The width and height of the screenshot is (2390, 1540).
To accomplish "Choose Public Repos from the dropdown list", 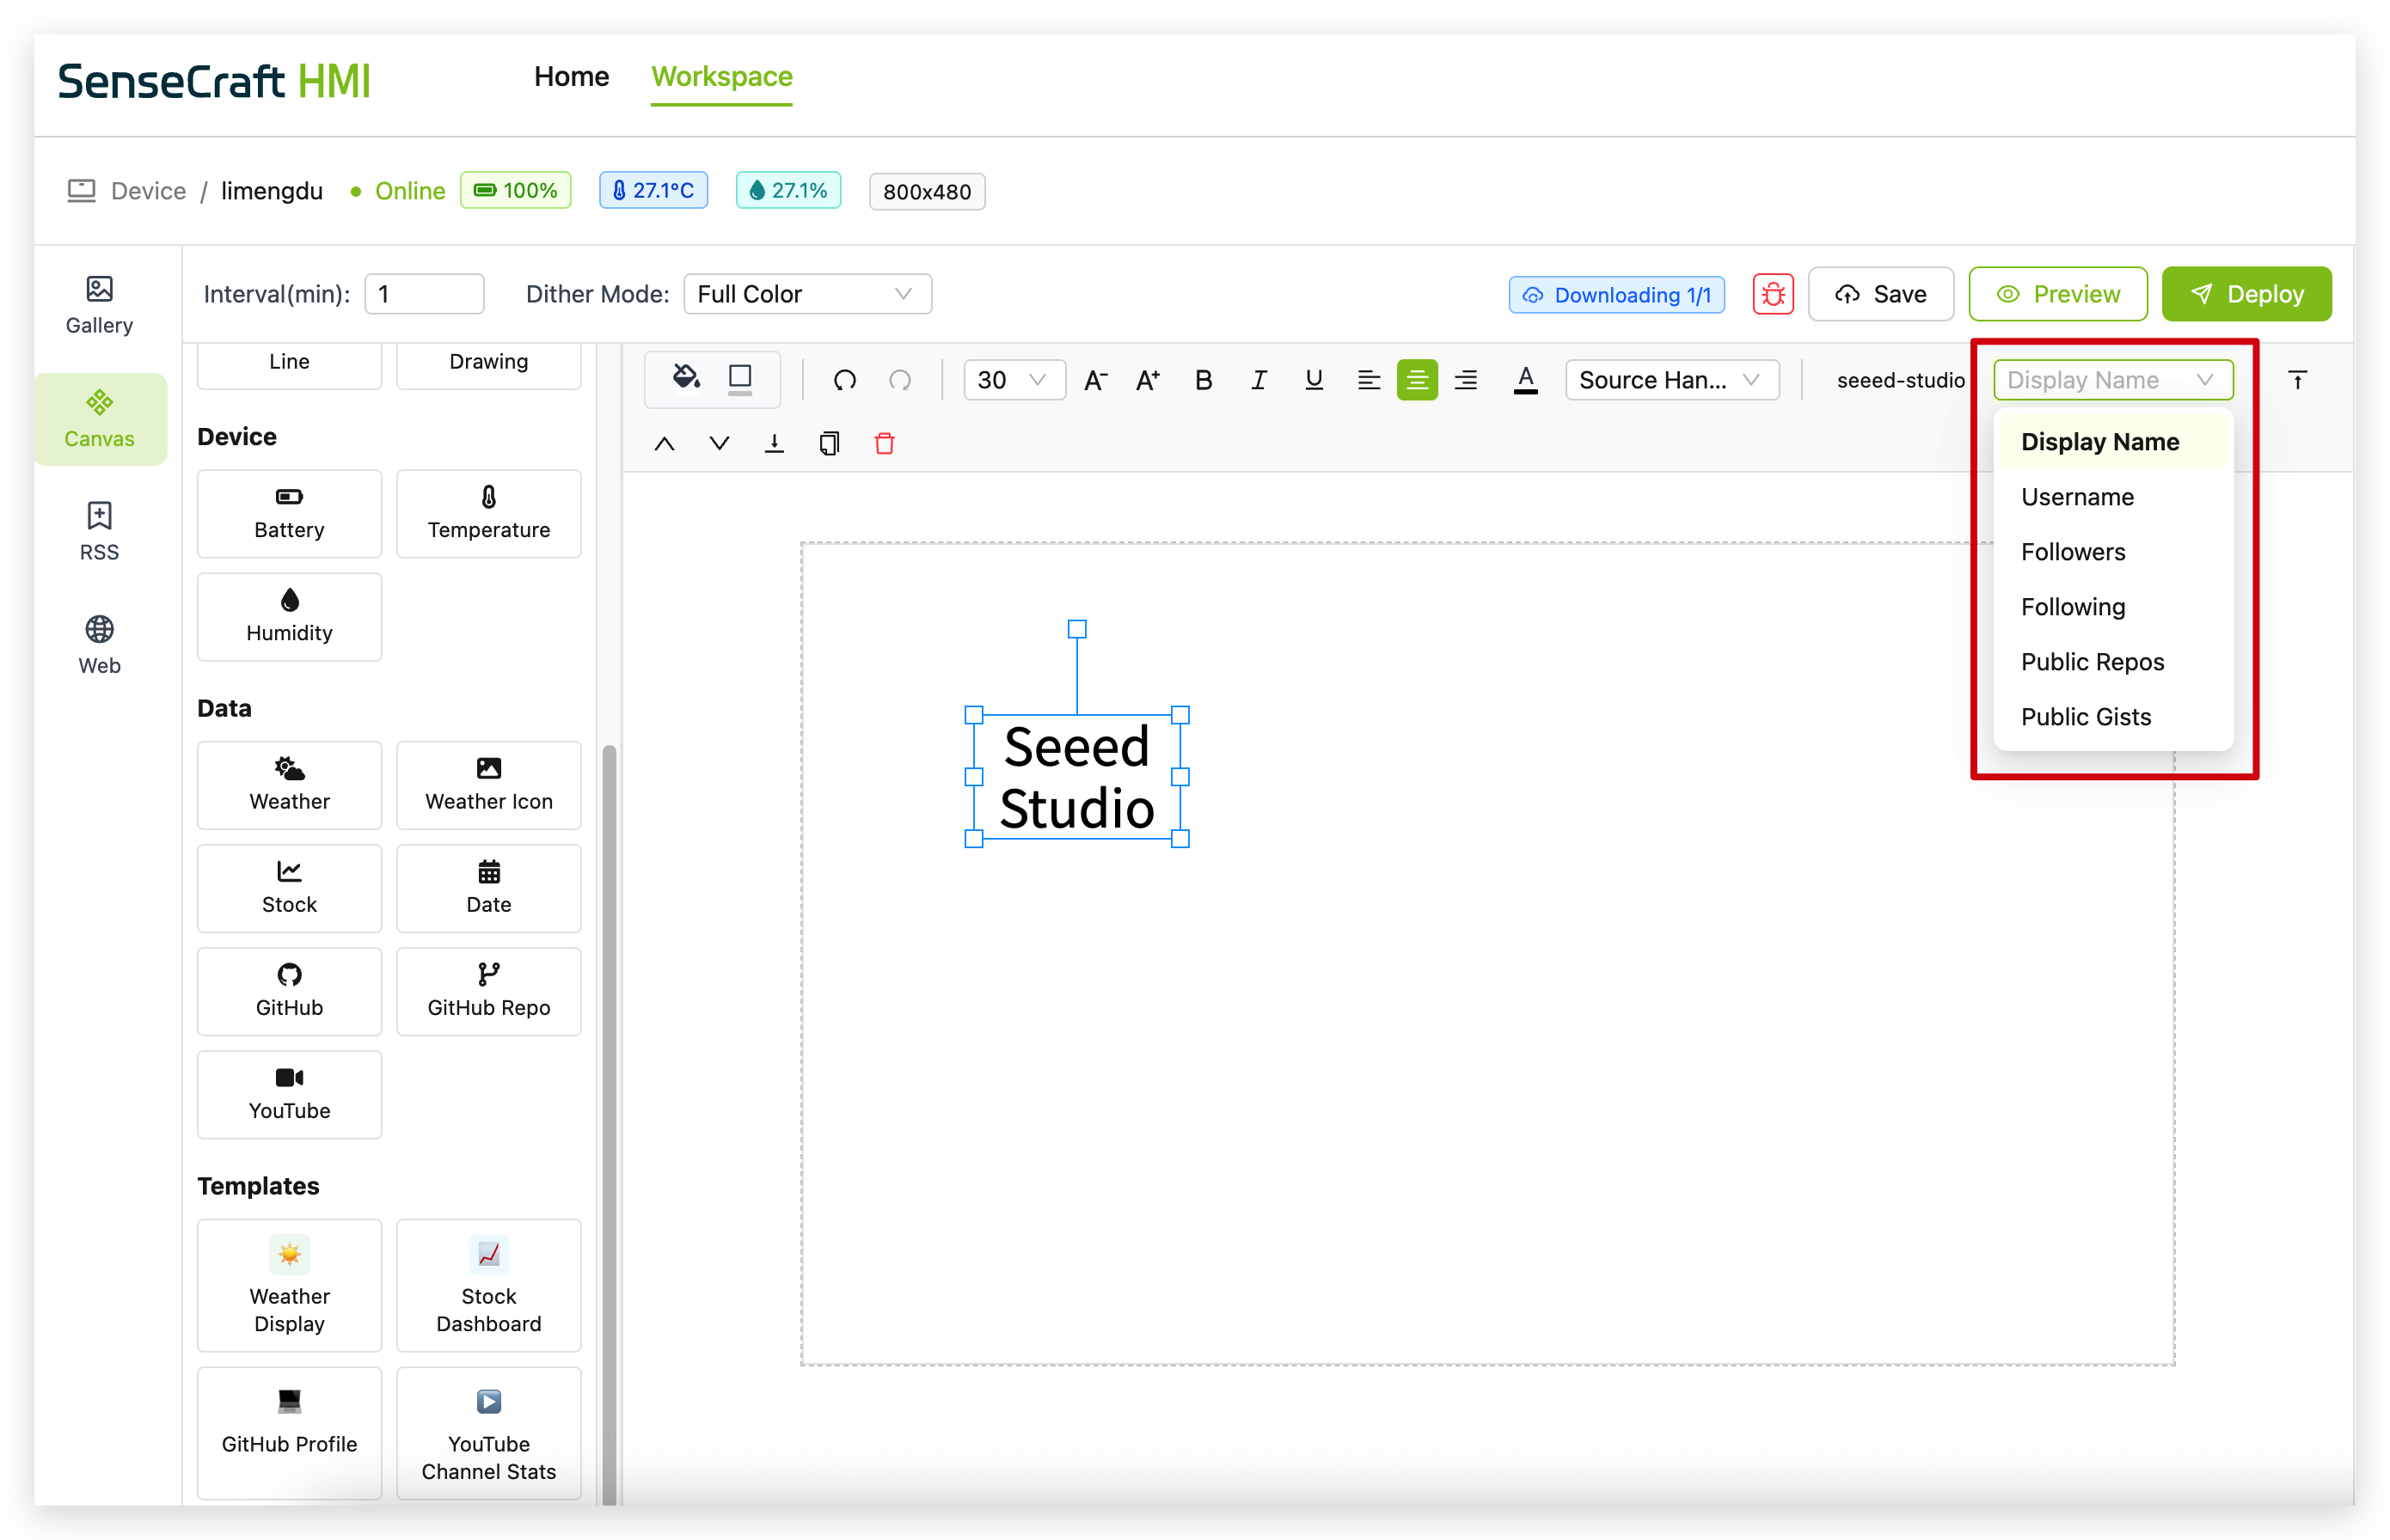I will coord(2112,662).
